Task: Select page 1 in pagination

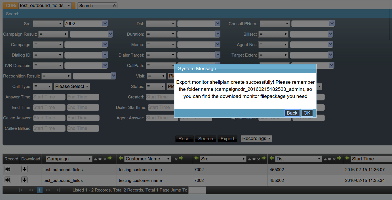Action: [x=40, y=190]
